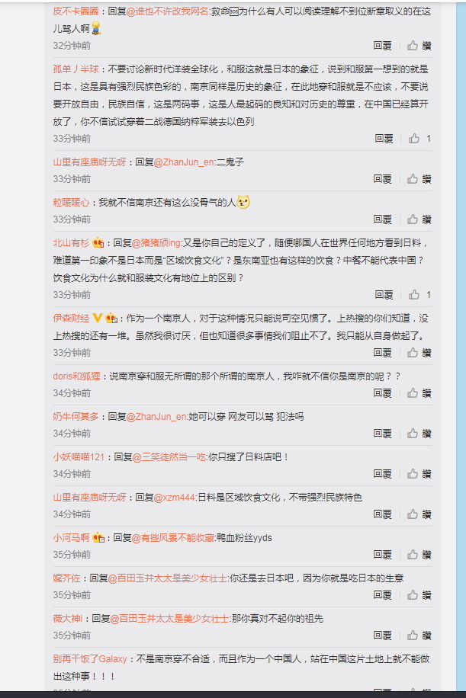
Task: Like the comment by 小妖喵喵121
Action: tap(419, 474)
